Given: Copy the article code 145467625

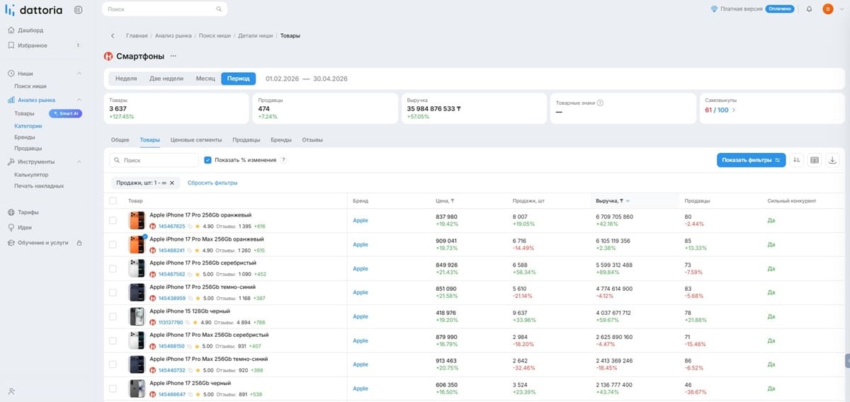Looking at the screenshot, I should pyautogui.click(x=189, y=226).
